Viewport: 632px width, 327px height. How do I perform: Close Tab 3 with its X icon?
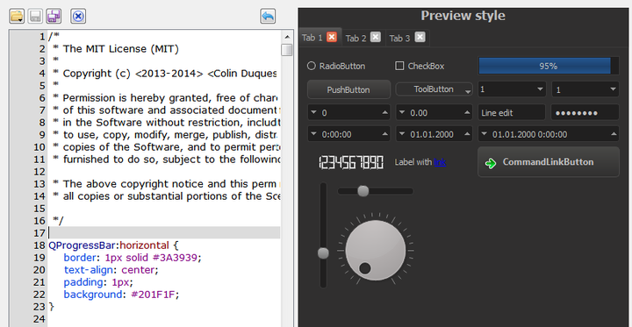click(x=420, y=37)
